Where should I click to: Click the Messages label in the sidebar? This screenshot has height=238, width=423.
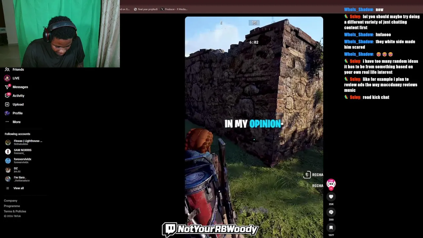[x=20, y=87]
